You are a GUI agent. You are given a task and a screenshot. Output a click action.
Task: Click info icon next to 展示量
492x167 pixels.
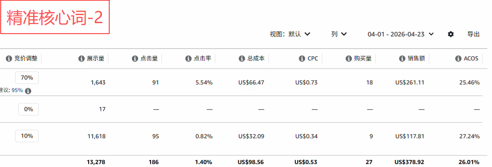coord(81,59)
